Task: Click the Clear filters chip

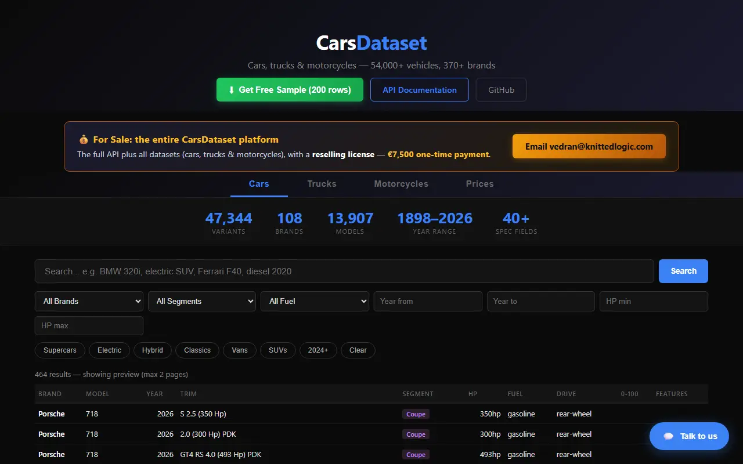Action: click(x=358, y=350)
